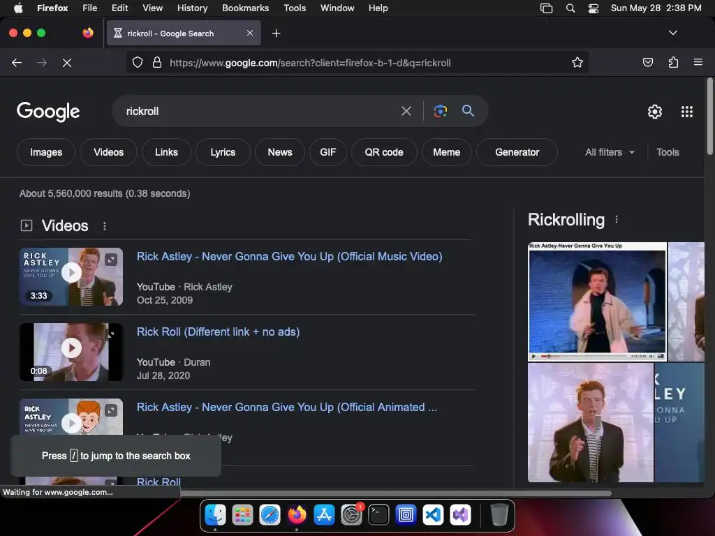Screen dimensions: 715x536
Task: Open Launchpad from the dock
Action: pyautogui.click(x=242, y=515)
